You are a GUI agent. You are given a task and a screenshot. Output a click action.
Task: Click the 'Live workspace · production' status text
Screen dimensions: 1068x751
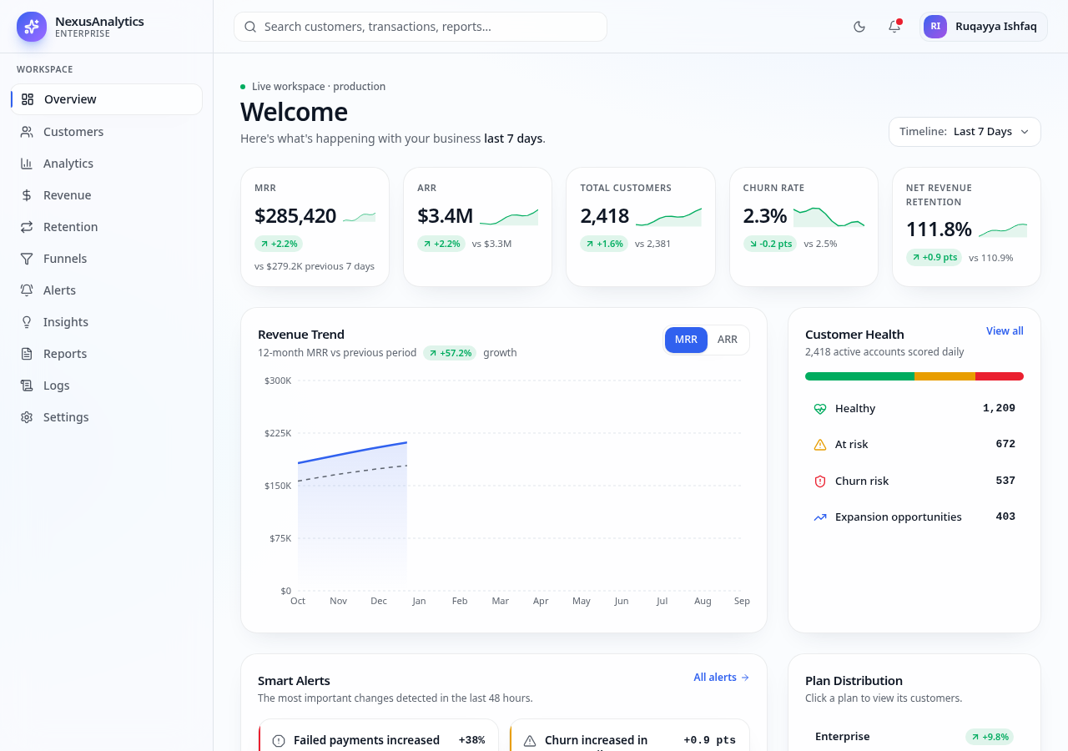click(x=319, y=87)
